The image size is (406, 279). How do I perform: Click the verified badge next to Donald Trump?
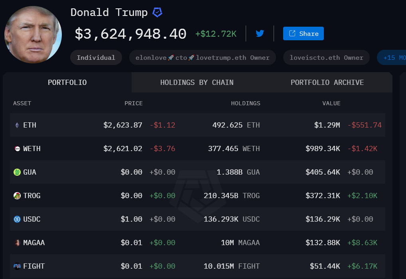157,12
